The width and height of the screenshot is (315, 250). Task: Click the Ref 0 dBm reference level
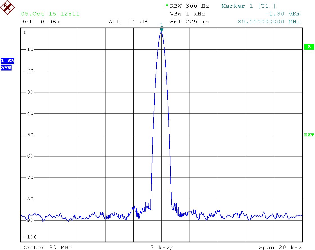[x=40, y=22]
